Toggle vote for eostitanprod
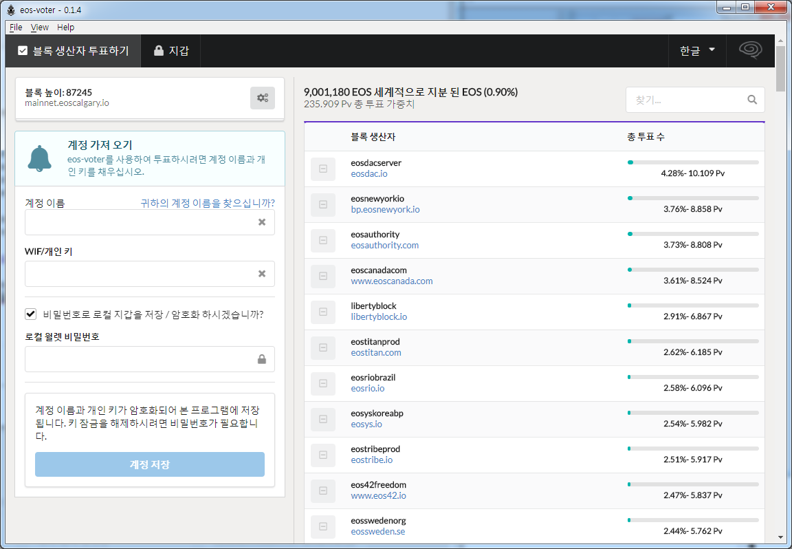 (322, 348)
